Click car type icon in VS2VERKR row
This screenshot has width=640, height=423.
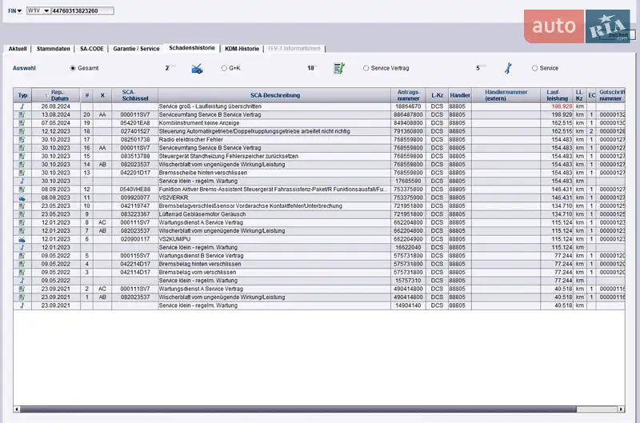pyautogui.click(x=22, y=197)
